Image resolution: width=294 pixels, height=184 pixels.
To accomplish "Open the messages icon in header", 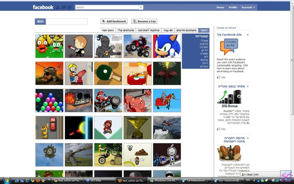I will 64,7.
